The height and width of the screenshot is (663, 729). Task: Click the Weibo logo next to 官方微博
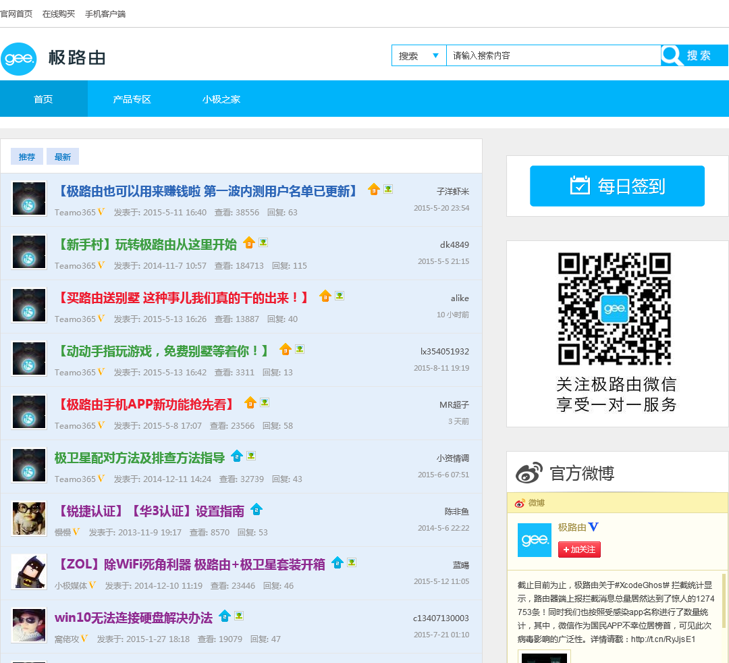point(529,473)
